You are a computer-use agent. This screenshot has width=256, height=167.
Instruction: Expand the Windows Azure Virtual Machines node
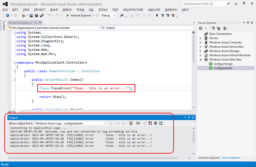tap(201, 55)
